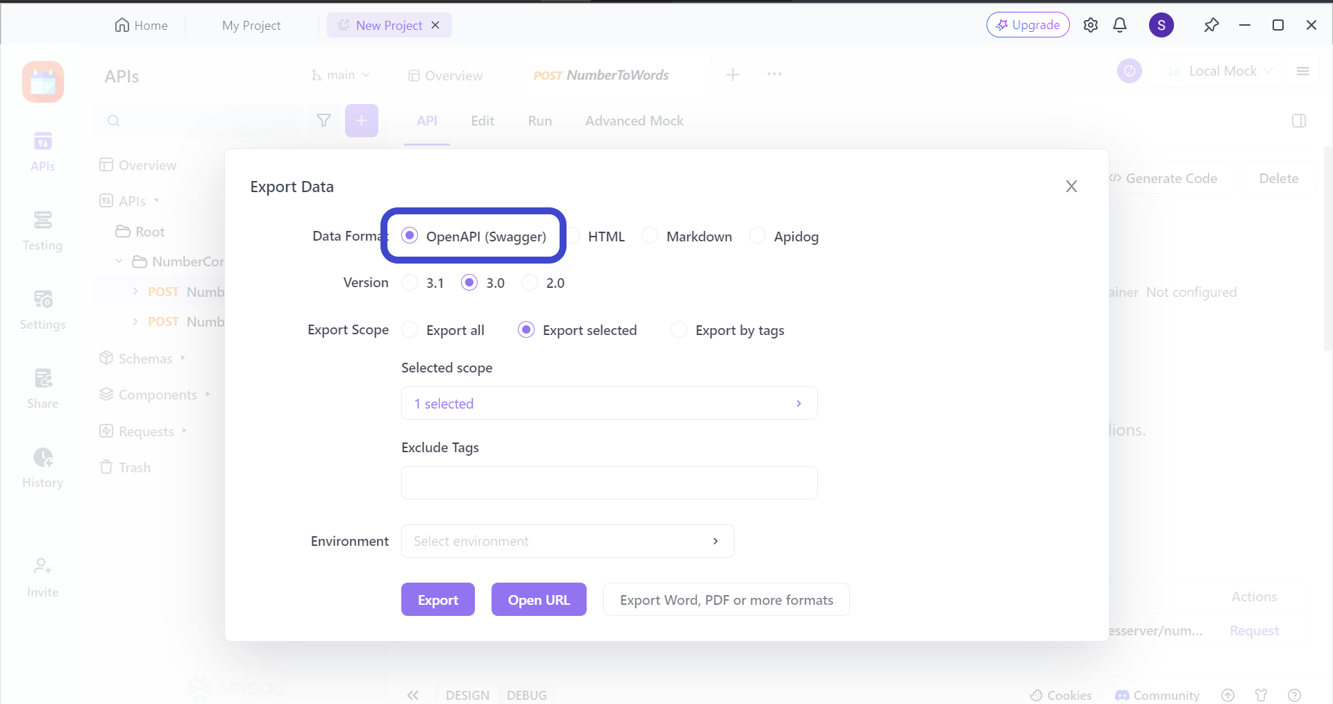Open the main branch dropdown

click(x=340, y=74)
